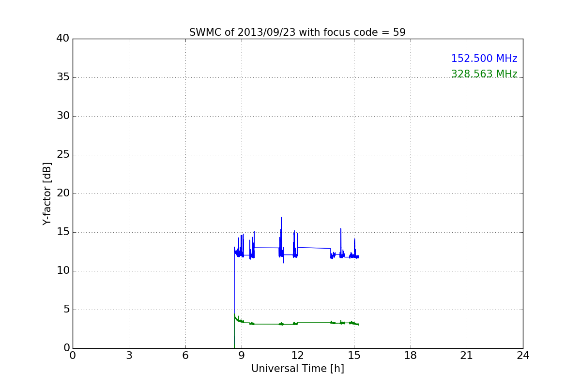This screenshot has height=387, width=581.
Task: Click the x-axis tick label '9'
Action: tap(242, 356)
